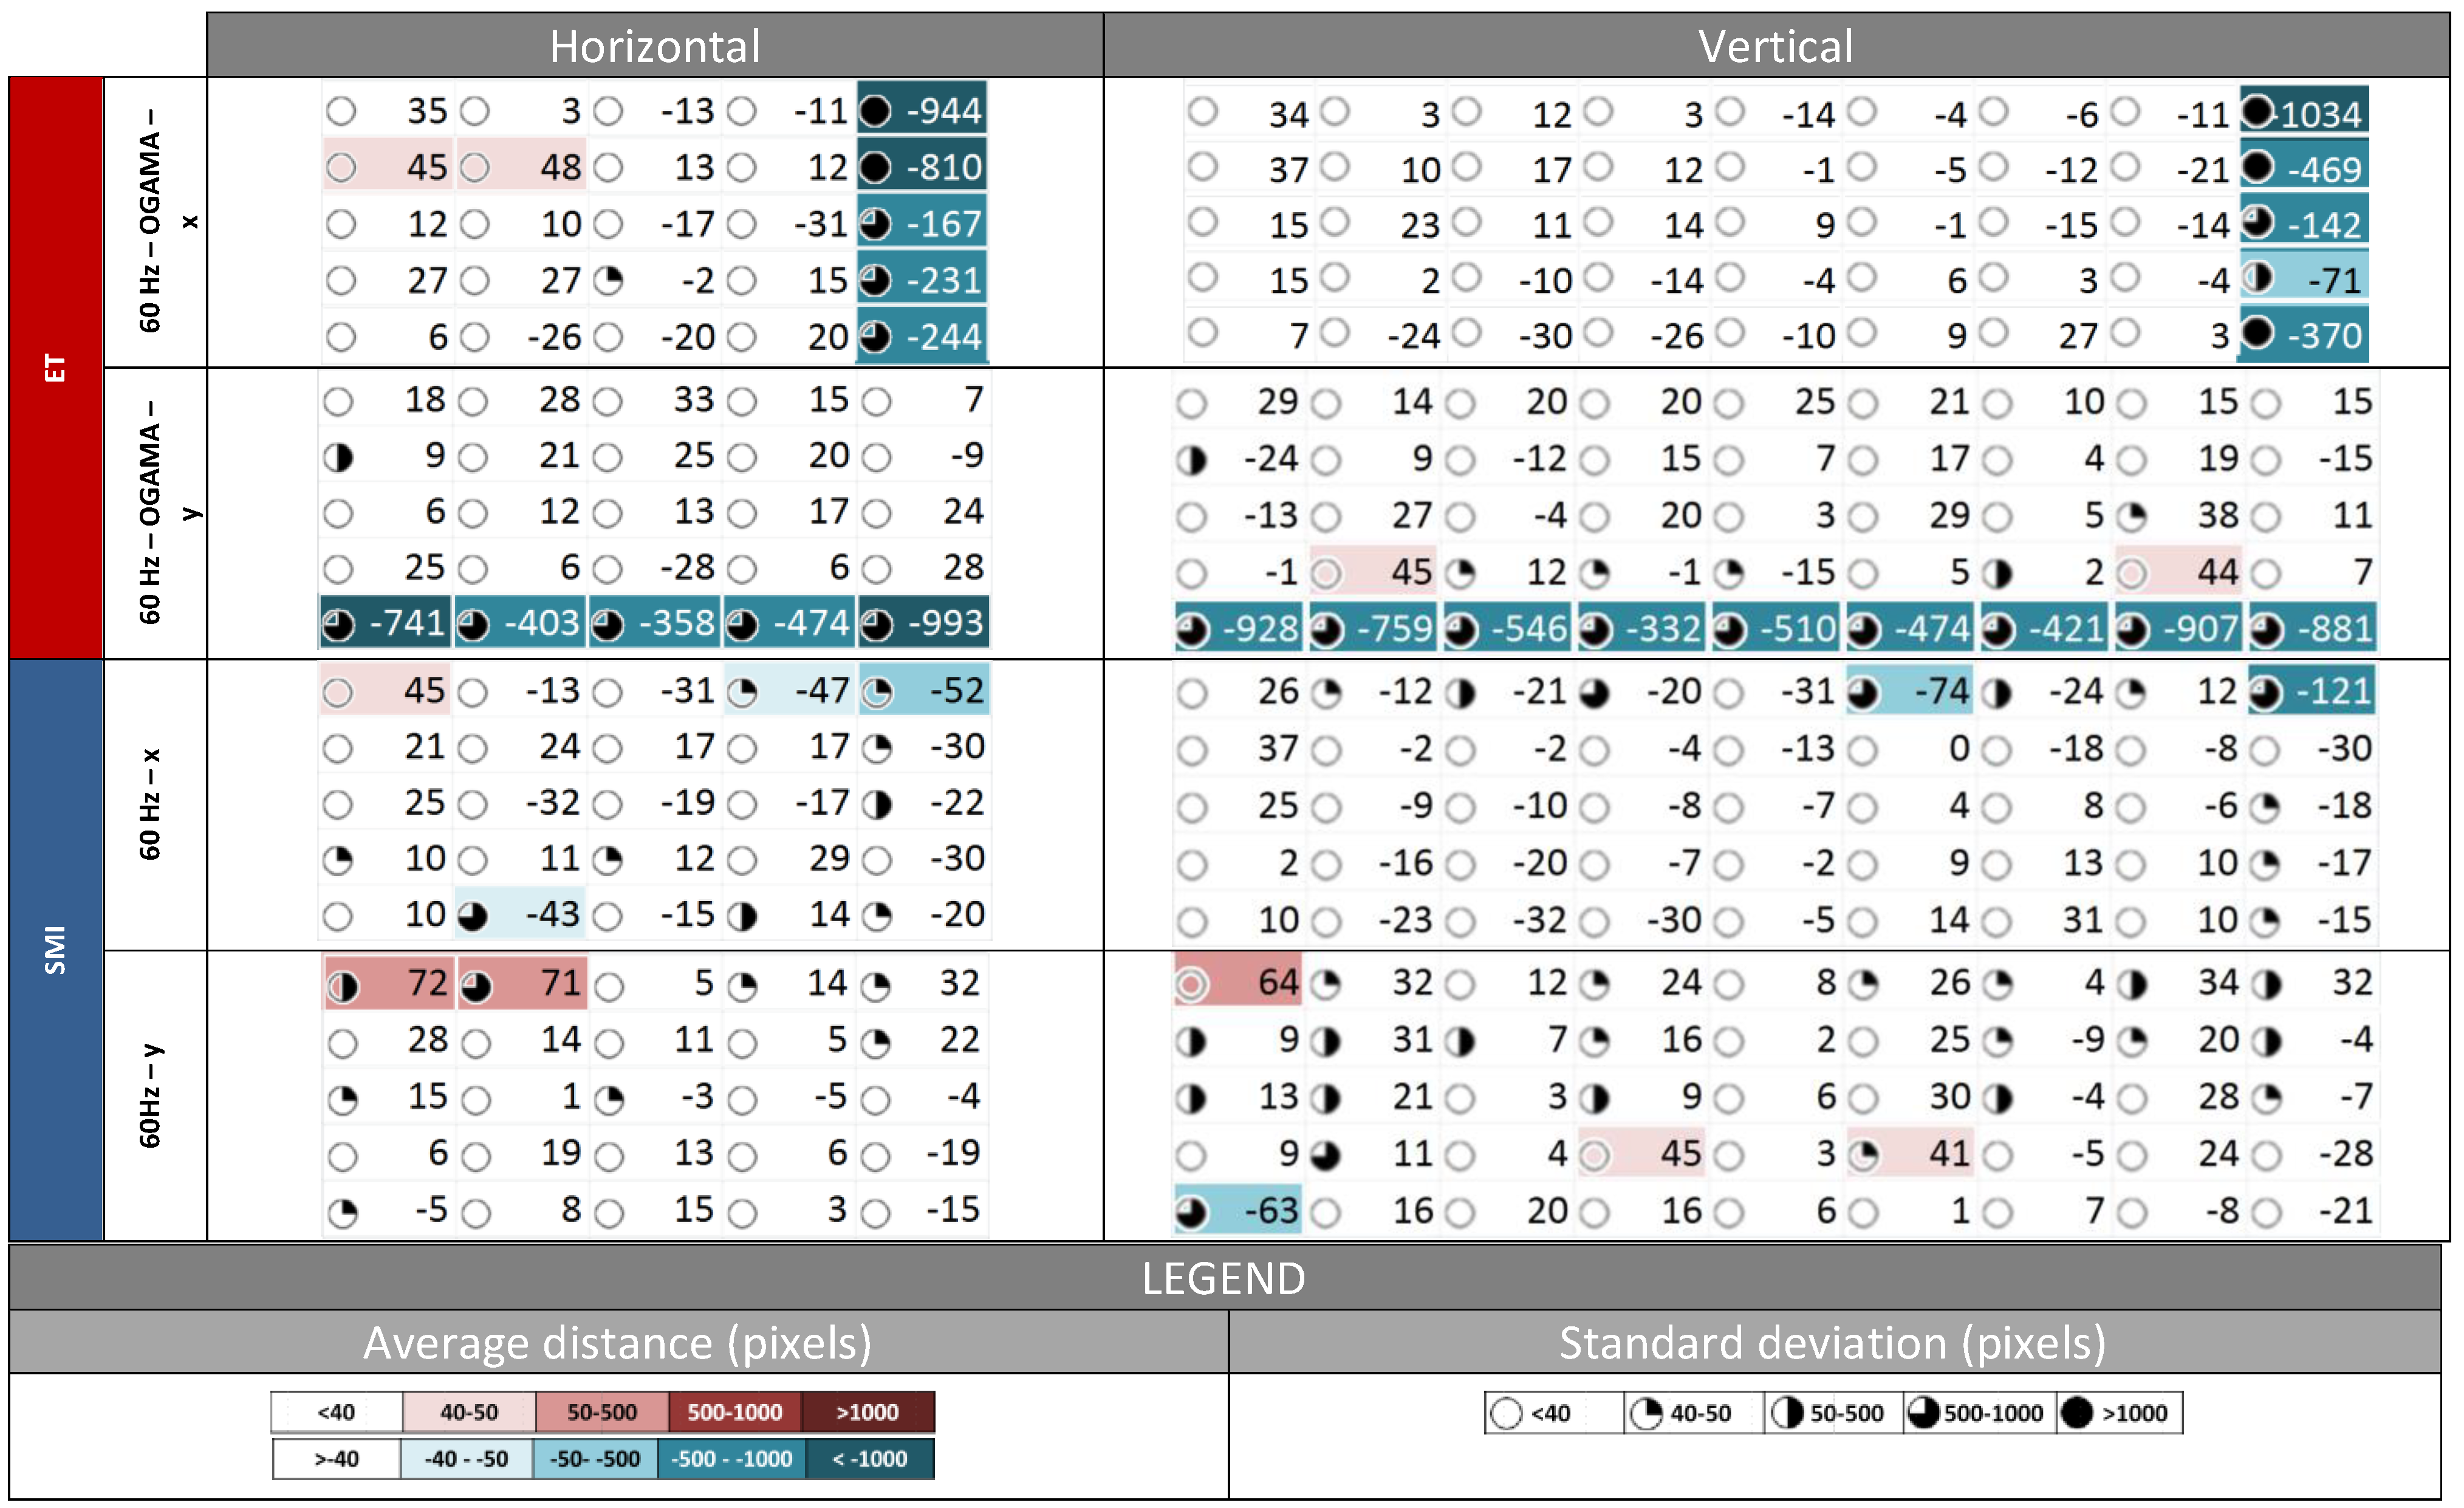Image resolution: width=2464 pixels, height=1508 pixels.
Task: Click the dark red >1000 swatch
Action: 867,1412
